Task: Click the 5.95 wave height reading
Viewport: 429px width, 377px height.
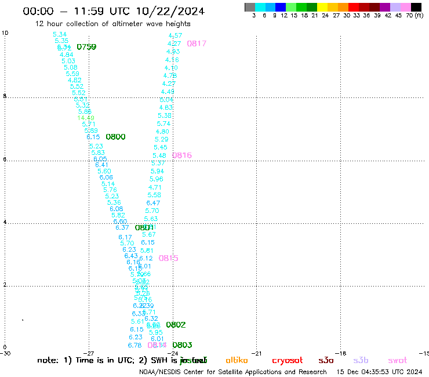Action: 156,332
